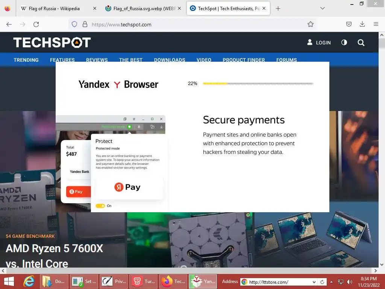The image size is (385, 289).
Task: Expand the taskbar Address dropdown arrow
Action: (x=314, y=282)
